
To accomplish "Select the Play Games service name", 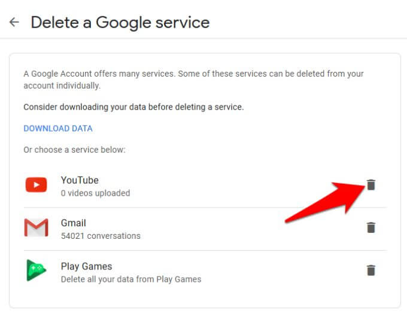I will 86,266.
